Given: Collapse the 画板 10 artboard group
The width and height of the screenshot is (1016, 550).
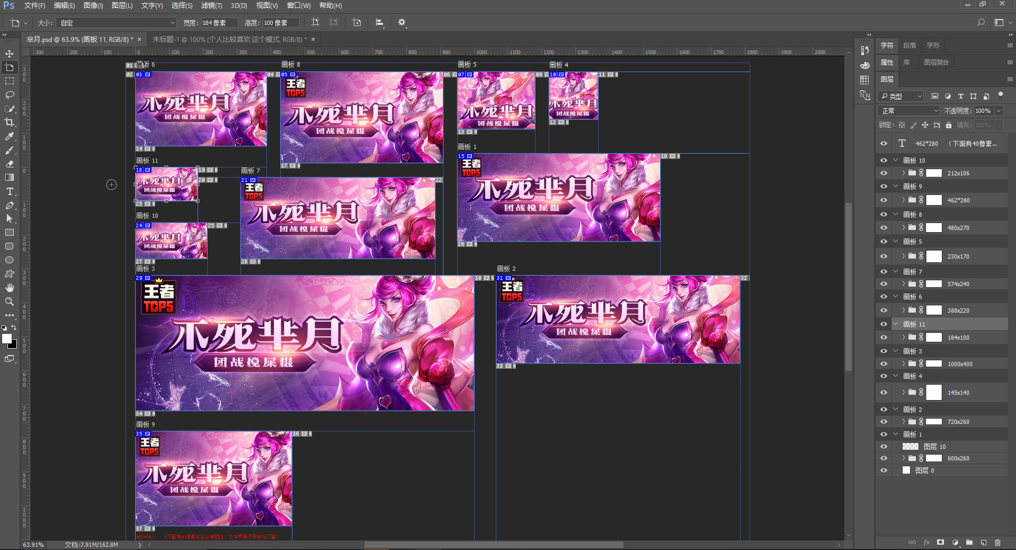Looking at the screenshot, I should (896, 160).
